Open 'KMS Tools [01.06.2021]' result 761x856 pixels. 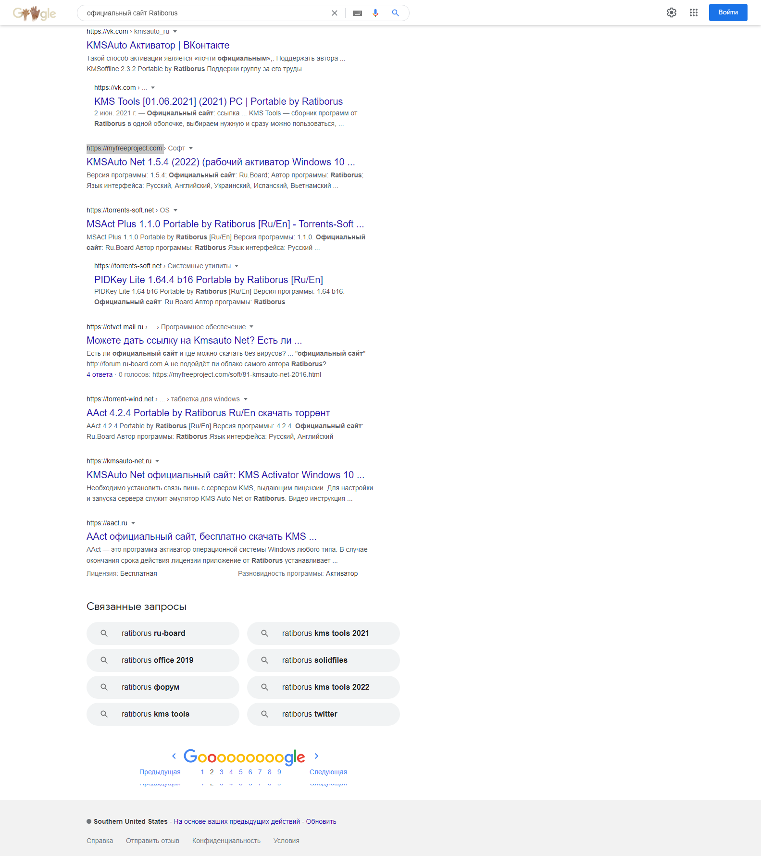pos(218,101)
